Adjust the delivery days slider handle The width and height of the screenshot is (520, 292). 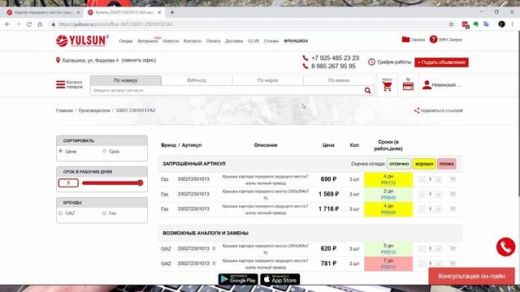(141, 182)
